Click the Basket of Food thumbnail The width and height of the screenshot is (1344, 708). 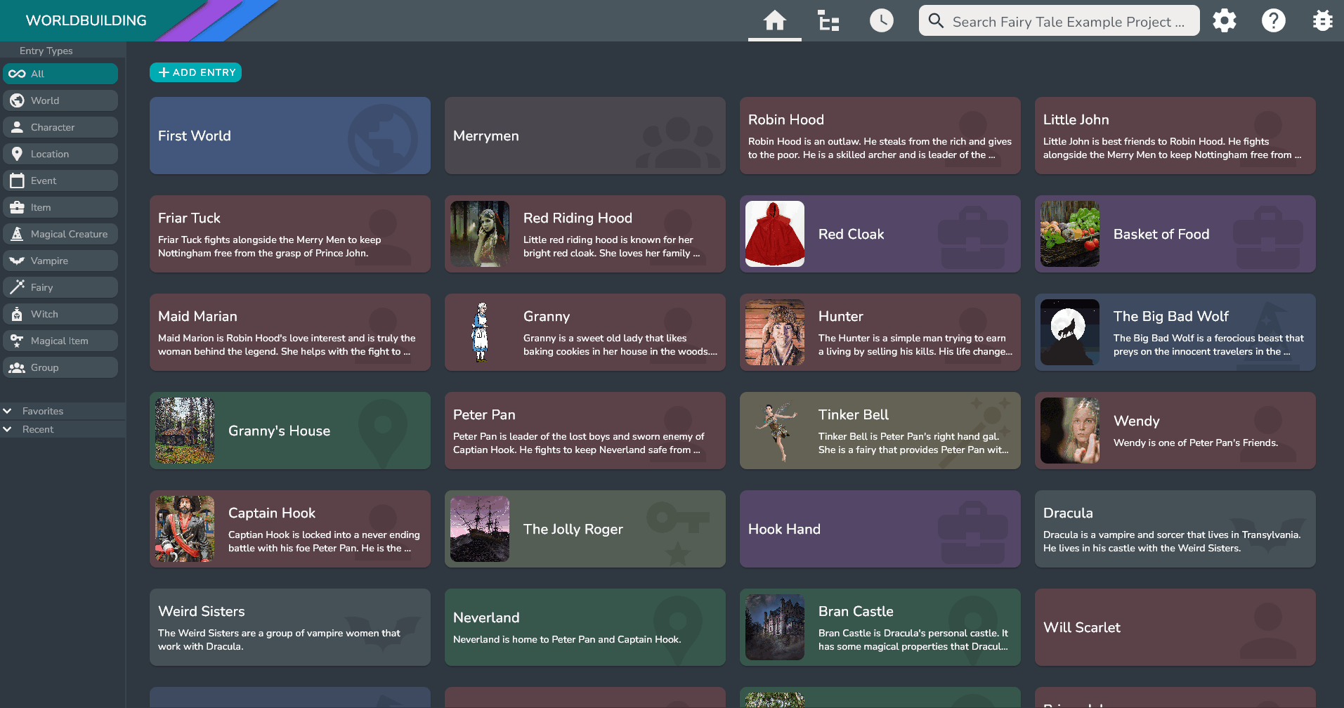(x=1070, y=234)
